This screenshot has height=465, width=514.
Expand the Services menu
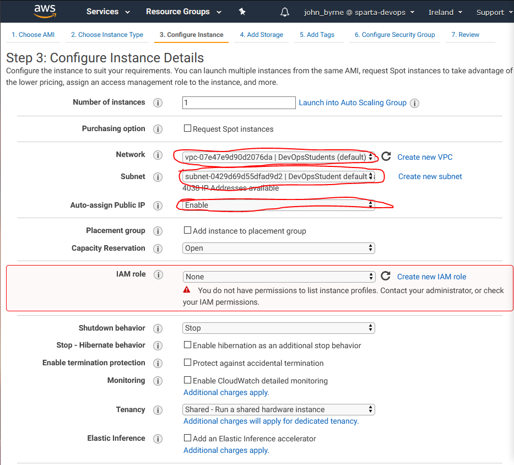click(x=108, y=12)
